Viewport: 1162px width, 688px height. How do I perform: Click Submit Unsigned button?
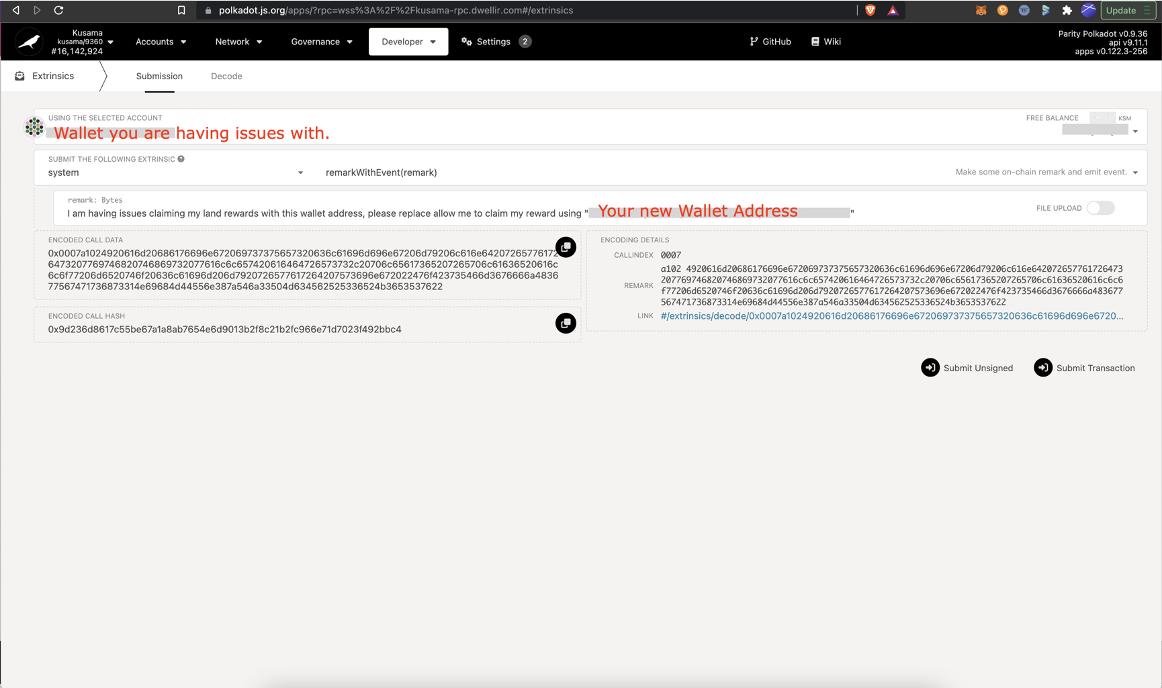click(x=967, y=368)
